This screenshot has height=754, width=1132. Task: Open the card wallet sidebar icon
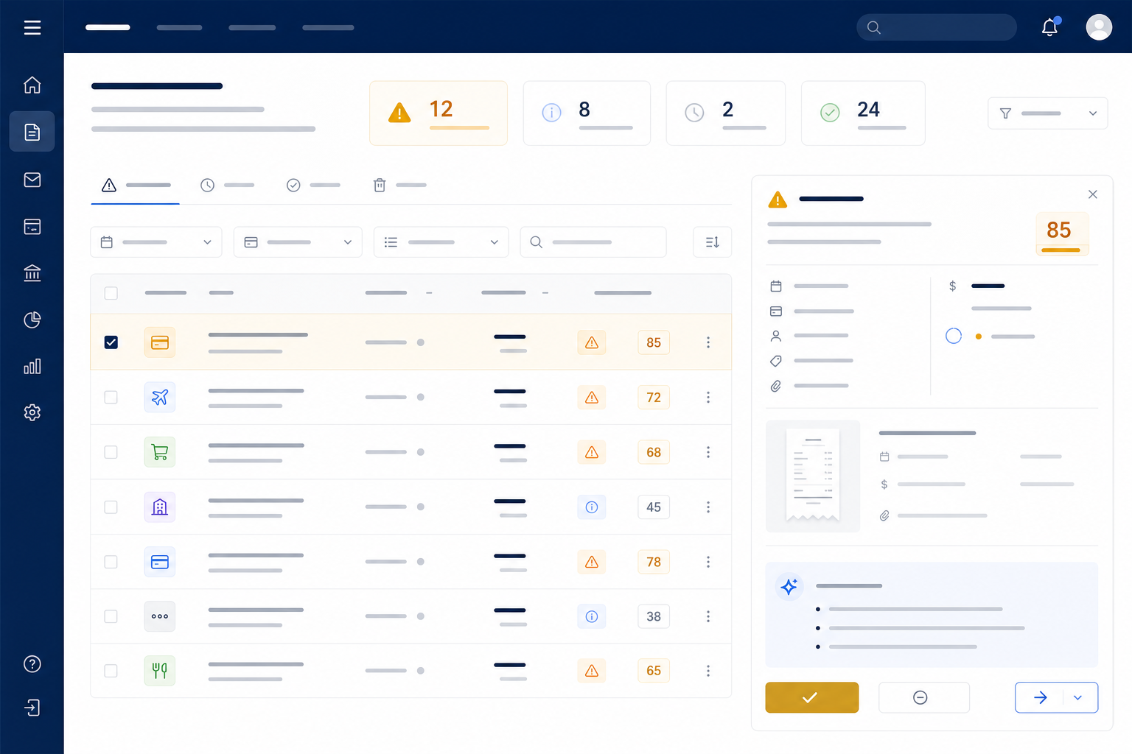point(32,227)
